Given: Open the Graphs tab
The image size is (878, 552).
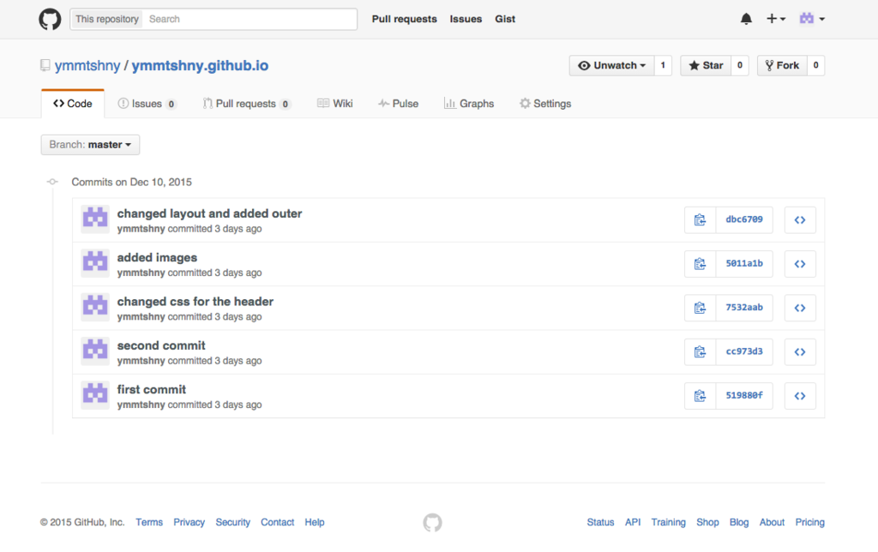Looking at the screenshot, I should 469,104.
